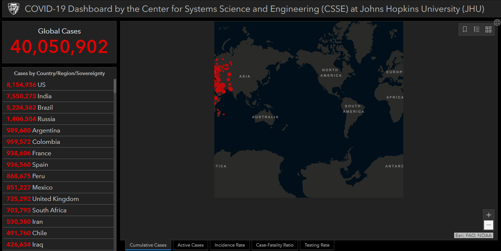Select France with 938,606 cases
Image resolution: width=501 pixels, height=251 pixels.
pyautogui.click(x=58, y=153)
